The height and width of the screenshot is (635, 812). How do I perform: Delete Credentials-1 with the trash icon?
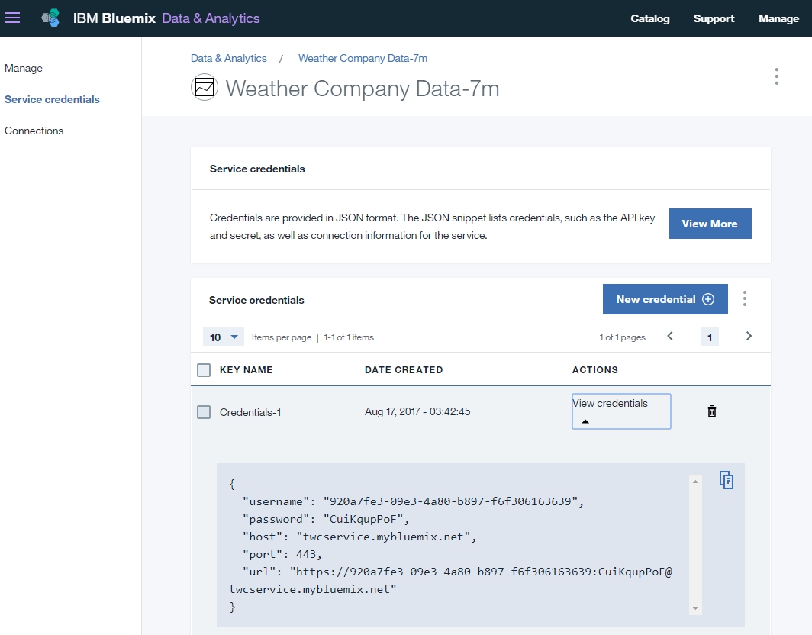tap(712, 411)
